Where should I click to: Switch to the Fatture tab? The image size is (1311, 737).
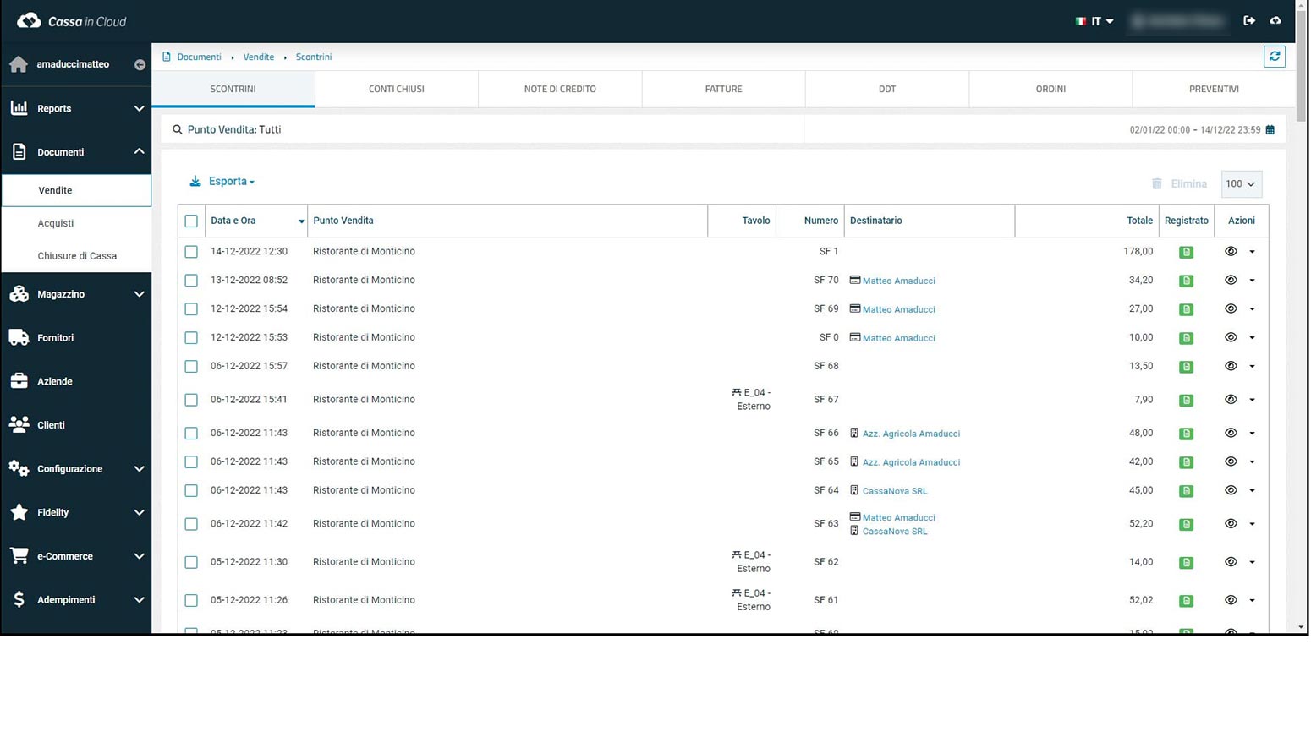724,89
